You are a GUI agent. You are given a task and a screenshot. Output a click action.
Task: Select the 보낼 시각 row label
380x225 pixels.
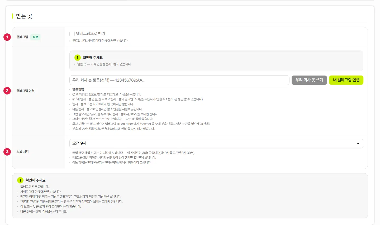tap(23, 152)
